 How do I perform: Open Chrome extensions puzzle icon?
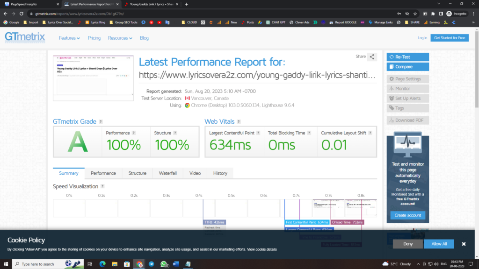coord(433,14)
